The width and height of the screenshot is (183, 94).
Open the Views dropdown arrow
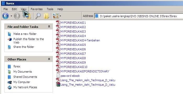[x=60, y=16]
